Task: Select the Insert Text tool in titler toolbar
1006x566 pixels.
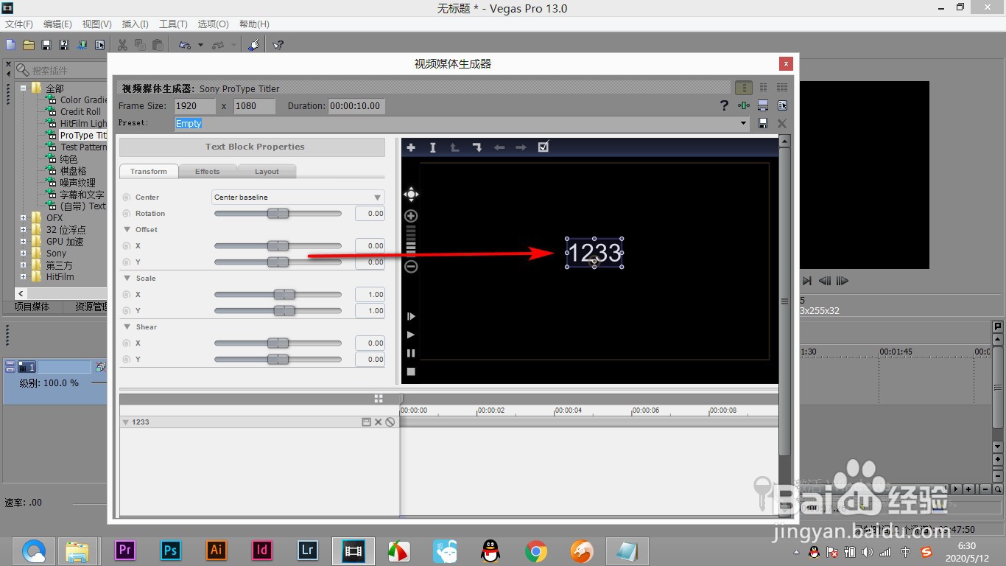Action: point(432,147)
